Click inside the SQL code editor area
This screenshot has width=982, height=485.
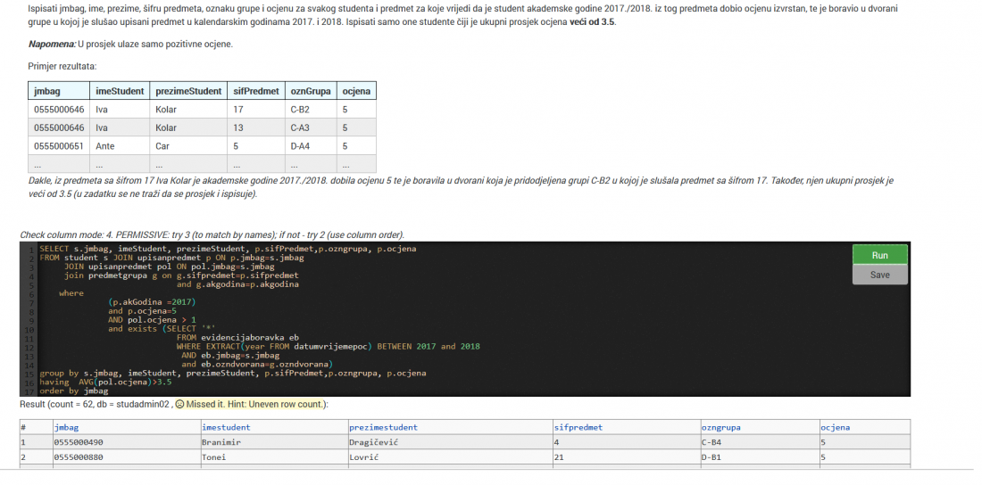click(x=465, y=319)
